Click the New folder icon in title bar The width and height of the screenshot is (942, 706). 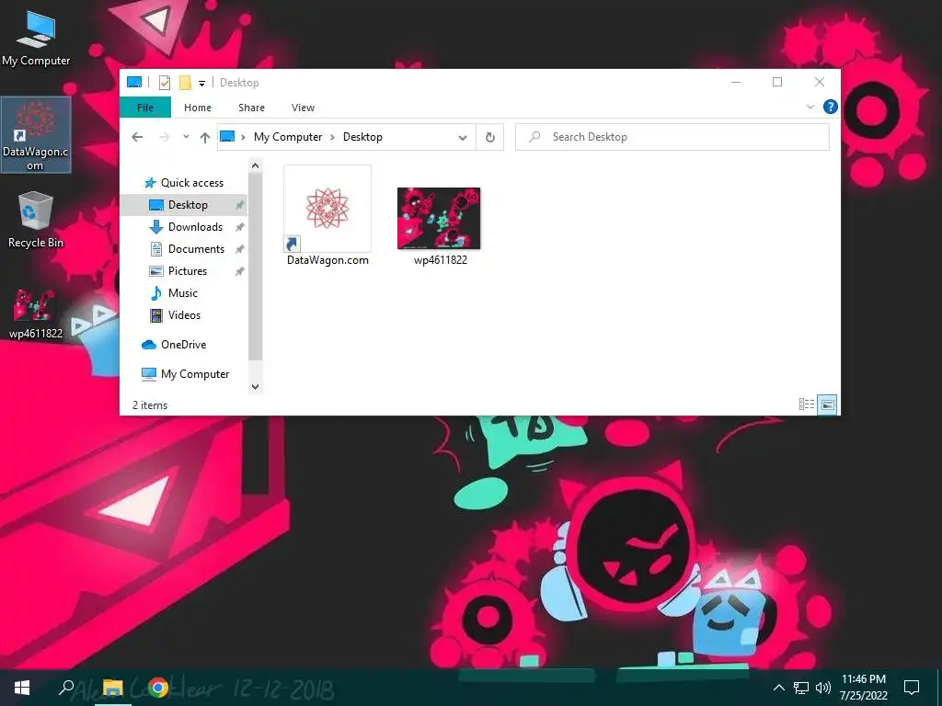tap(185, 82)
